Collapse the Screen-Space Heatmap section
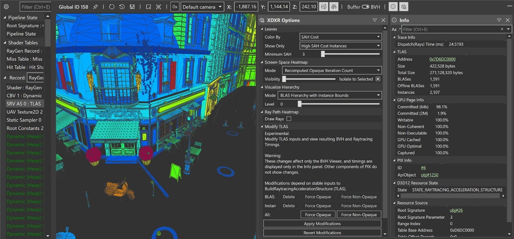Screen dimensions: 514x239 pos(262,62)
